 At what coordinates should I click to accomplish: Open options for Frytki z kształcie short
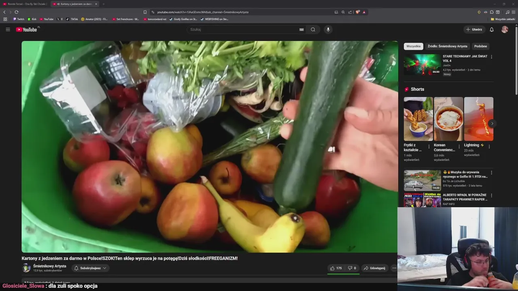[429, 147]
